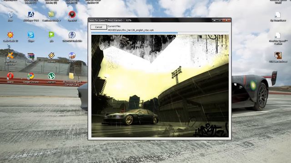Open the red round camera-like app shortcut

pyautogui.click(x=72, y=16)
